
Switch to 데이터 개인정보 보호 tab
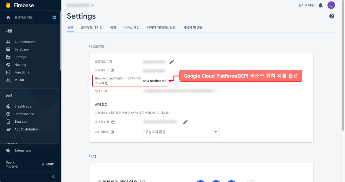(x=161, y=27)
